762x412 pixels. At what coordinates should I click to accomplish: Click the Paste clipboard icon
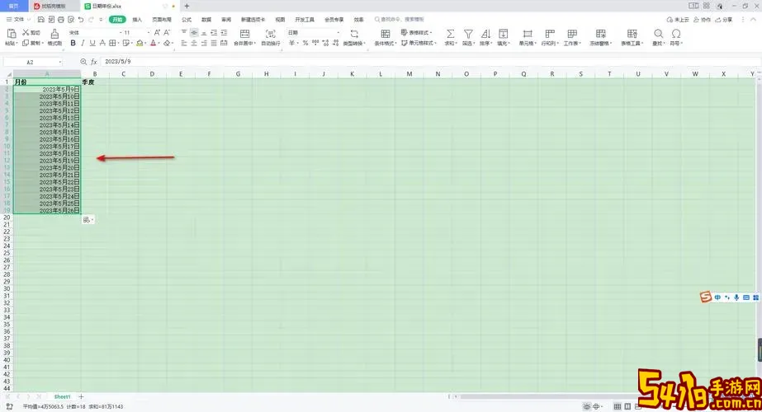coord(12,34)
